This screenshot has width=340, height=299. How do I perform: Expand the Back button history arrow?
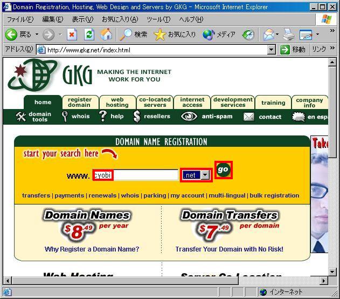coord(37,35)
